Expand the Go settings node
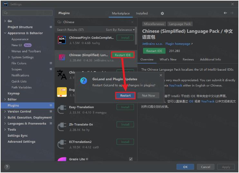239x173 pixels. pyautogui.click(x=5, y=21)
